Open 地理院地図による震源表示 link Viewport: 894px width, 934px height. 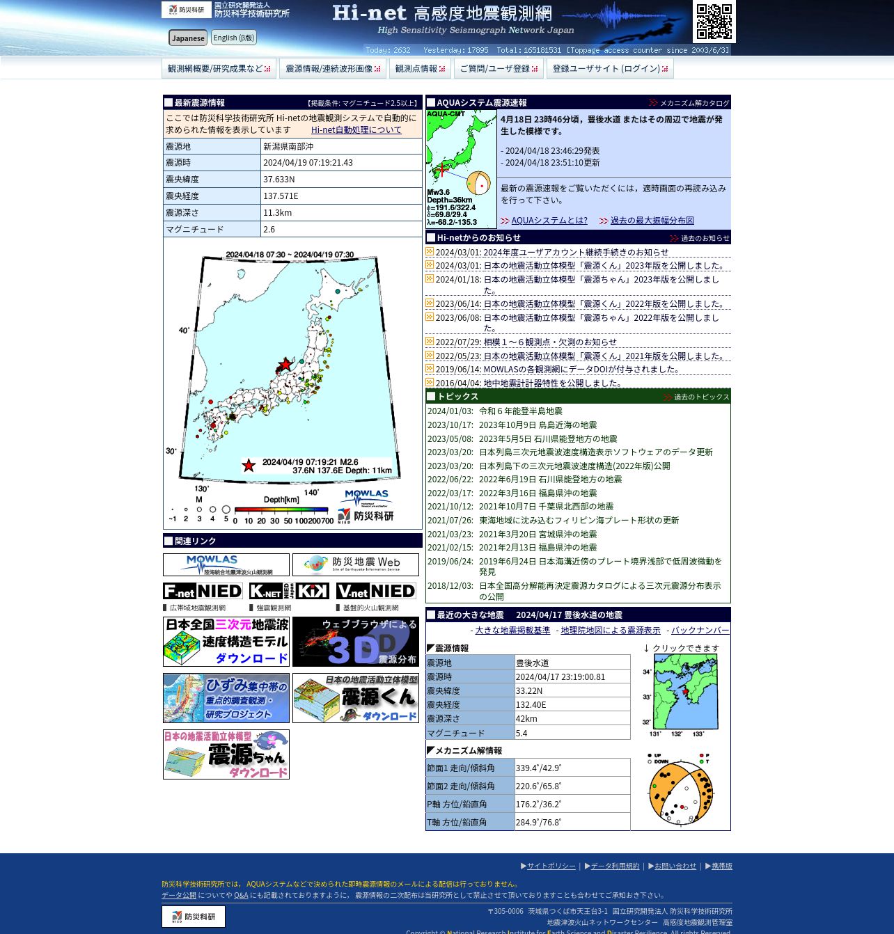[611, 630]
